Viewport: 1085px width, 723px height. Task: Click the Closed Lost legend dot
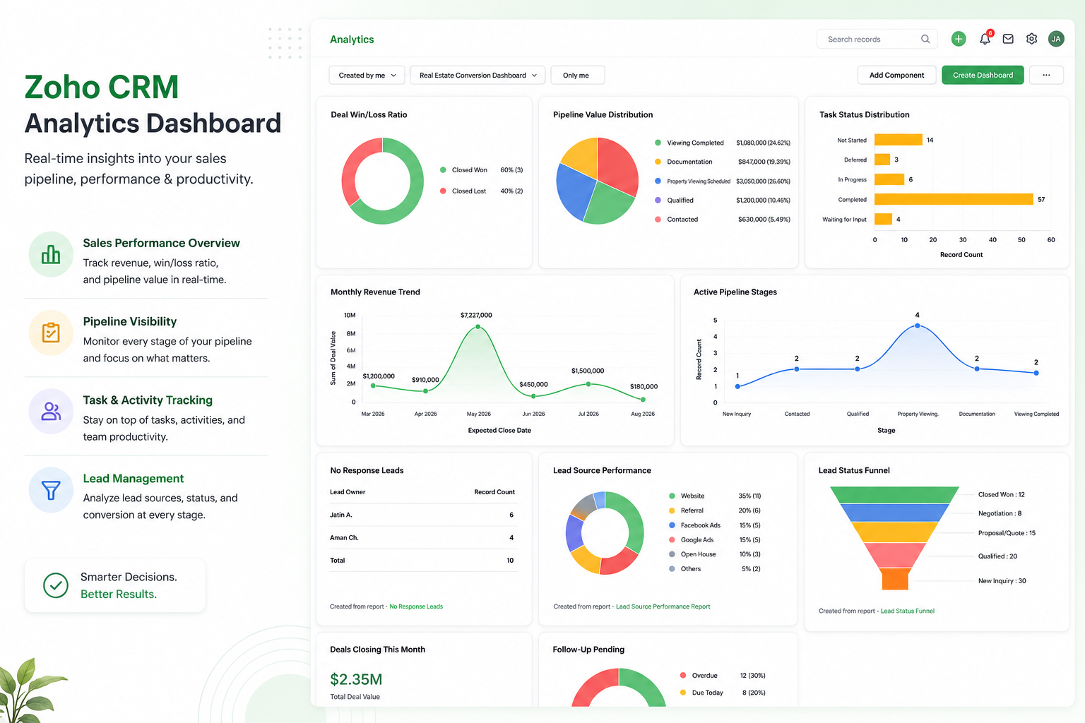pyautogui.click(x=443, y=191)
